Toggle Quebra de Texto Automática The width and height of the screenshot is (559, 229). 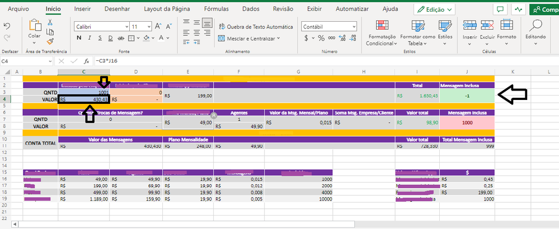tap(255, 27)
